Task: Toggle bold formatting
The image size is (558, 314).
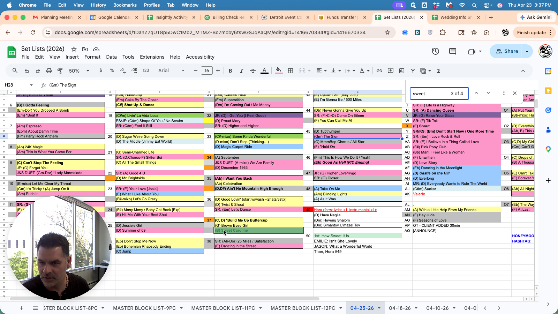Action: pyautogui.click(x=230, y=71)
